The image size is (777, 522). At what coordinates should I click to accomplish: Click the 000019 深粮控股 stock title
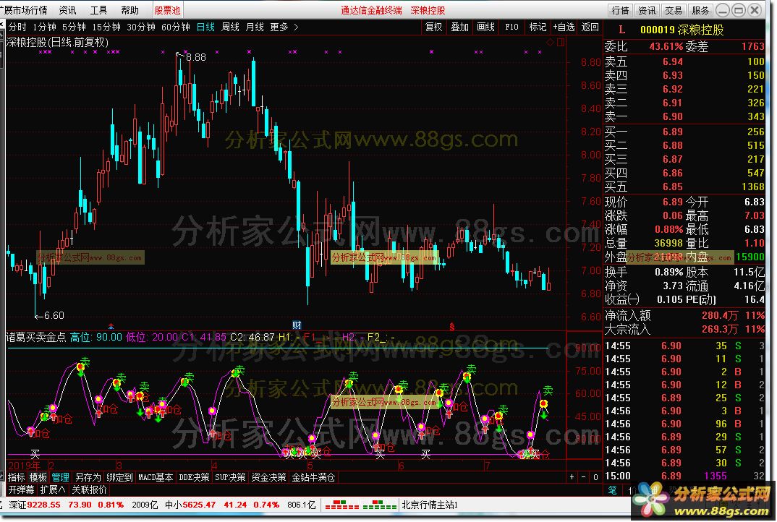[682, 30]
